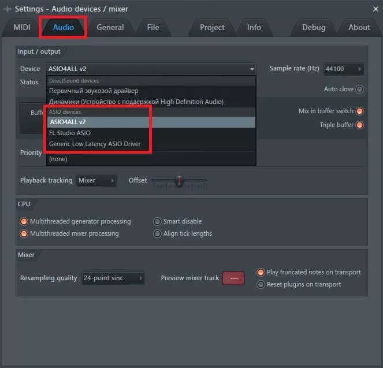Open the Audio settings tab
This screenshot has height=368, width=383.
coord(64,27)
